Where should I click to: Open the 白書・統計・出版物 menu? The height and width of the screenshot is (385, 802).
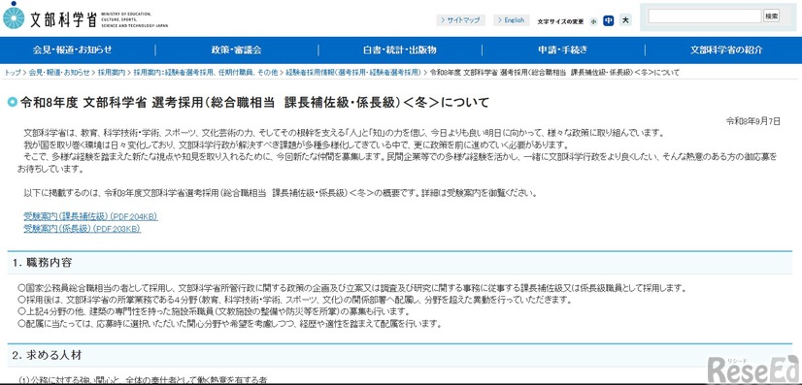click(x=400, y=50)
